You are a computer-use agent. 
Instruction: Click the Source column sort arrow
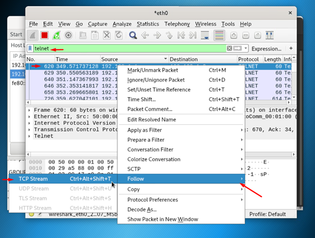[x=166, y=59]
